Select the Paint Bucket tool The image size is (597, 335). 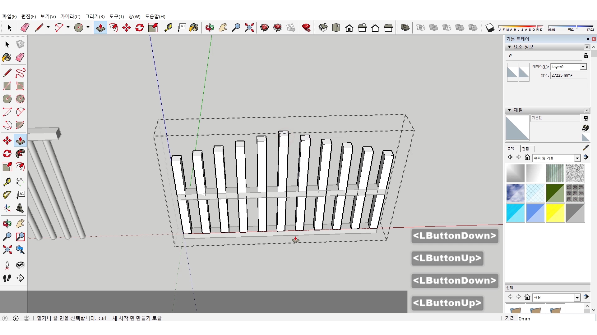pos(7,57)
